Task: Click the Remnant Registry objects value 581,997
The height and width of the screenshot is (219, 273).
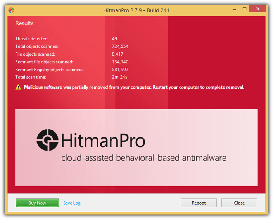Action: pos(120,70)
